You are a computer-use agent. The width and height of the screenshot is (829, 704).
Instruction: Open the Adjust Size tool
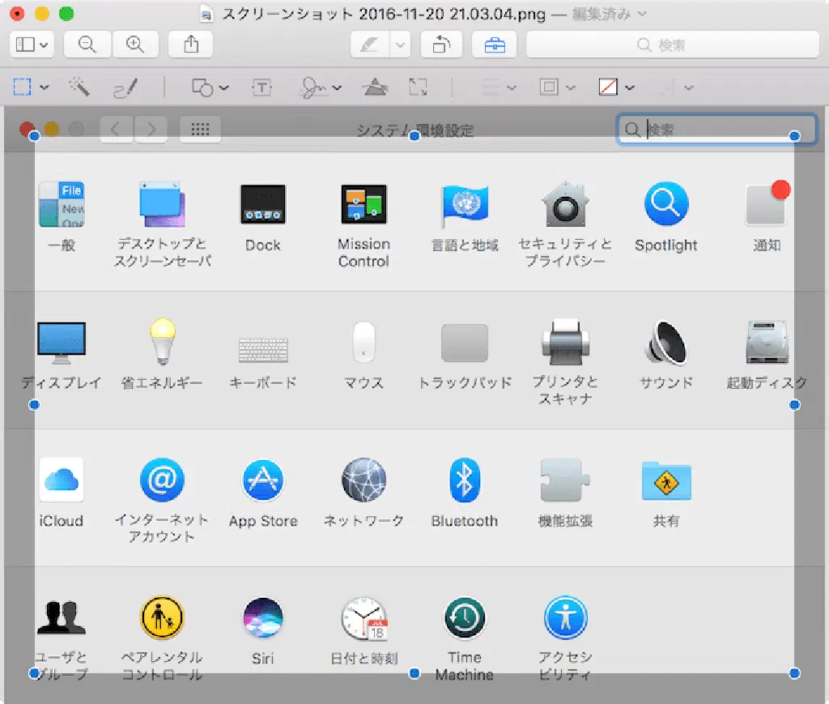click(418, 87)
